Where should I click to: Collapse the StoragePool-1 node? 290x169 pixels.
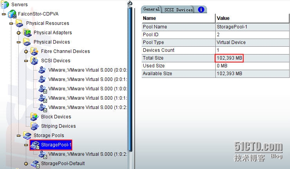point(26,145)
